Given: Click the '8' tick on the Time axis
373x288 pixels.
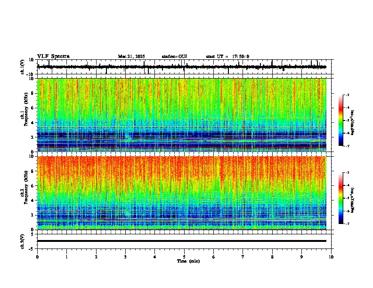Looking at the screenshot, I should click(x=272, y=257).
